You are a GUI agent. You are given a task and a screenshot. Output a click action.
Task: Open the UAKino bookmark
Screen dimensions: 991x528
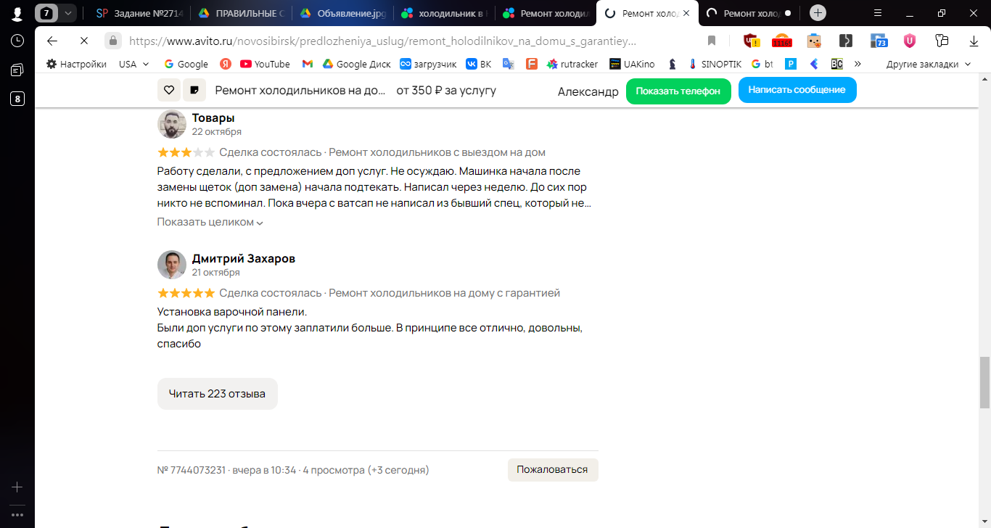tap(632, 64)
